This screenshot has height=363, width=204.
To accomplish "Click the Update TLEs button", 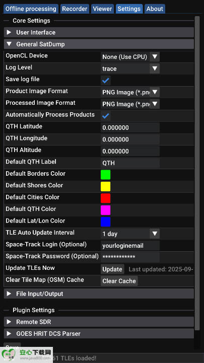I will 112,269.
